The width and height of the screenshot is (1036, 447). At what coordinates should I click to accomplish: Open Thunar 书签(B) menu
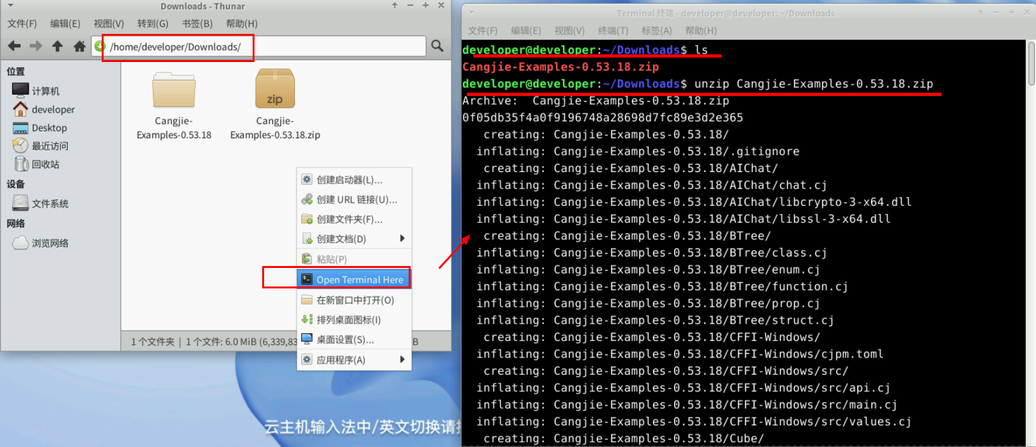197,24
